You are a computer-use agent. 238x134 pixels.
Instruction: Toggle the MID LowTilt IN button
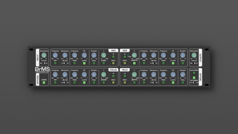84,63
